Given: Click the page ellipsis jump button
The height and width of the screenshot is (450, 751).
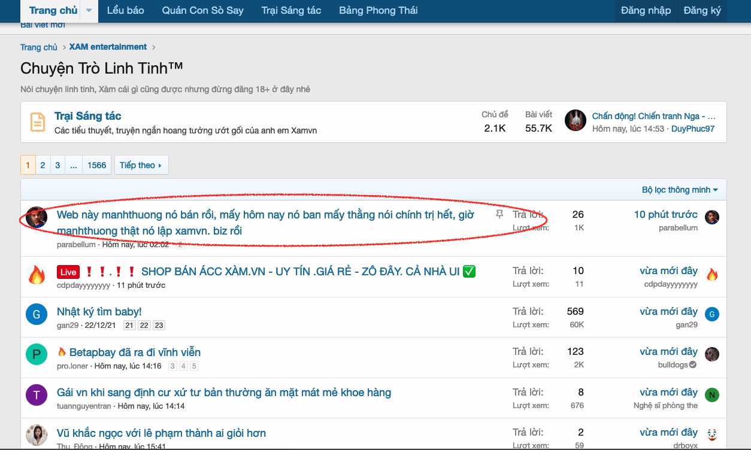Looking at the screenshot, I should click(x=73, y=165).
